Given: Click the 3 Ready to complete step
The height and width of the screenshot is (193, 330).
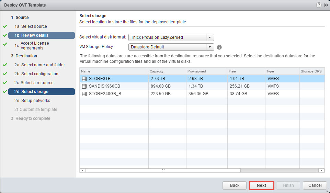Looking at the screenshot, I should pos(31,118).
